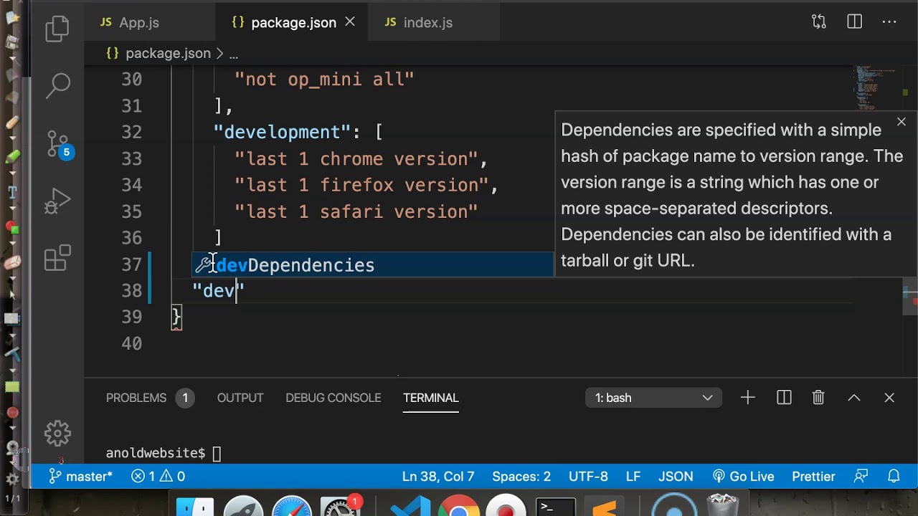918x516 pixels.
Task: Open the Manage gear in activity bar
Action: (57, 433)
